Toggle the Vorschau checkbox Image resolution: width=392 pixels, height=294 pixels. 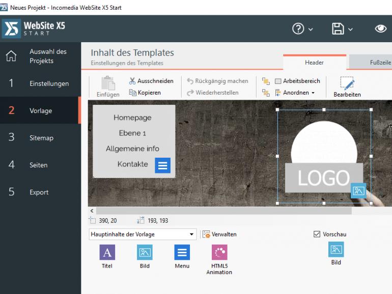(317, 234)
